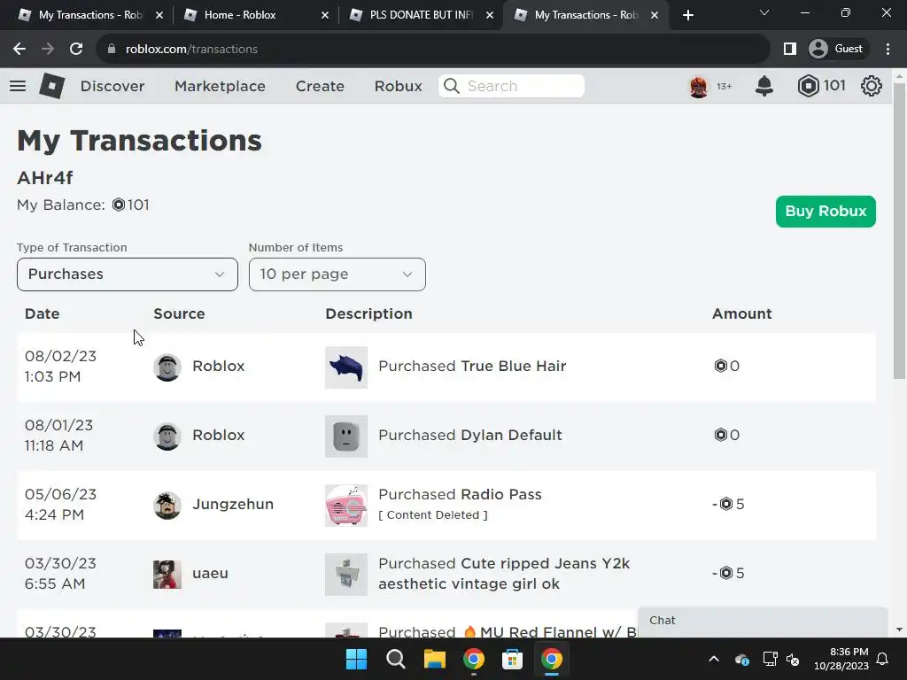
Task: Click the Guest profile icon
Action: (x=818, y=49)
